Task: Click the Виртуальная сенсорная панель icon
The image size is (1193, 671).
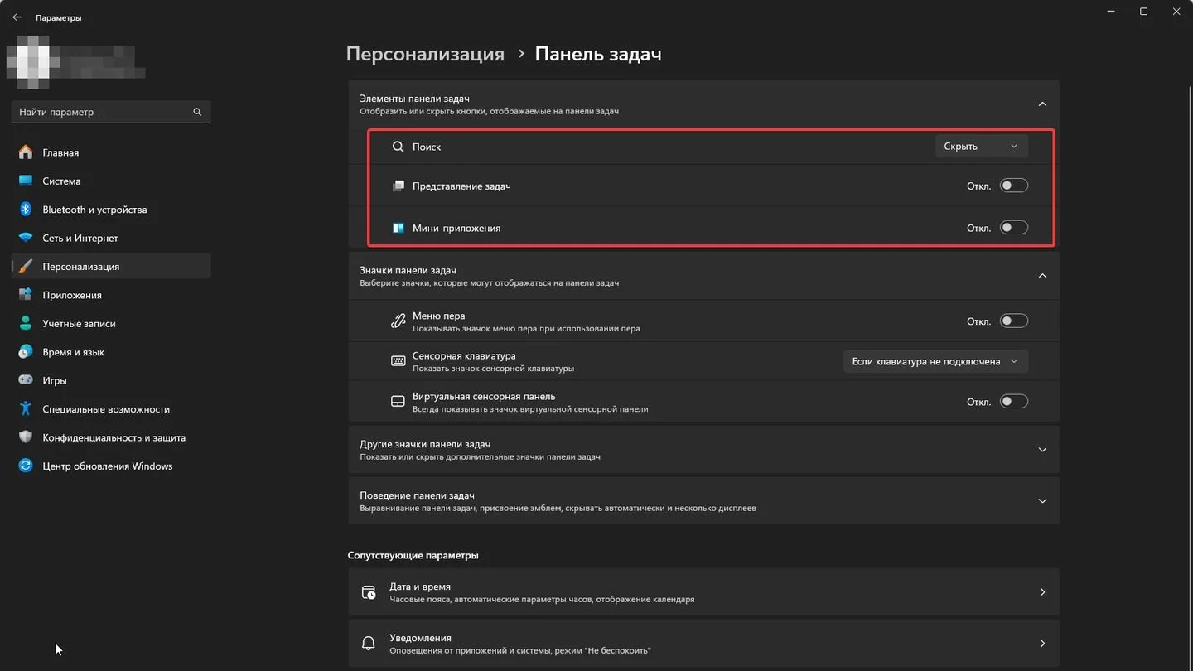Action: 398,402
